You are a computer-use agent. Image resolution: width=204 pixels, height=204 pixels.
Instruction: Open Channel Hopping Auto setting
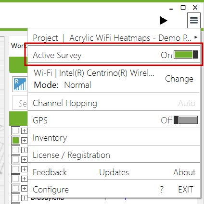pos(187,103)
